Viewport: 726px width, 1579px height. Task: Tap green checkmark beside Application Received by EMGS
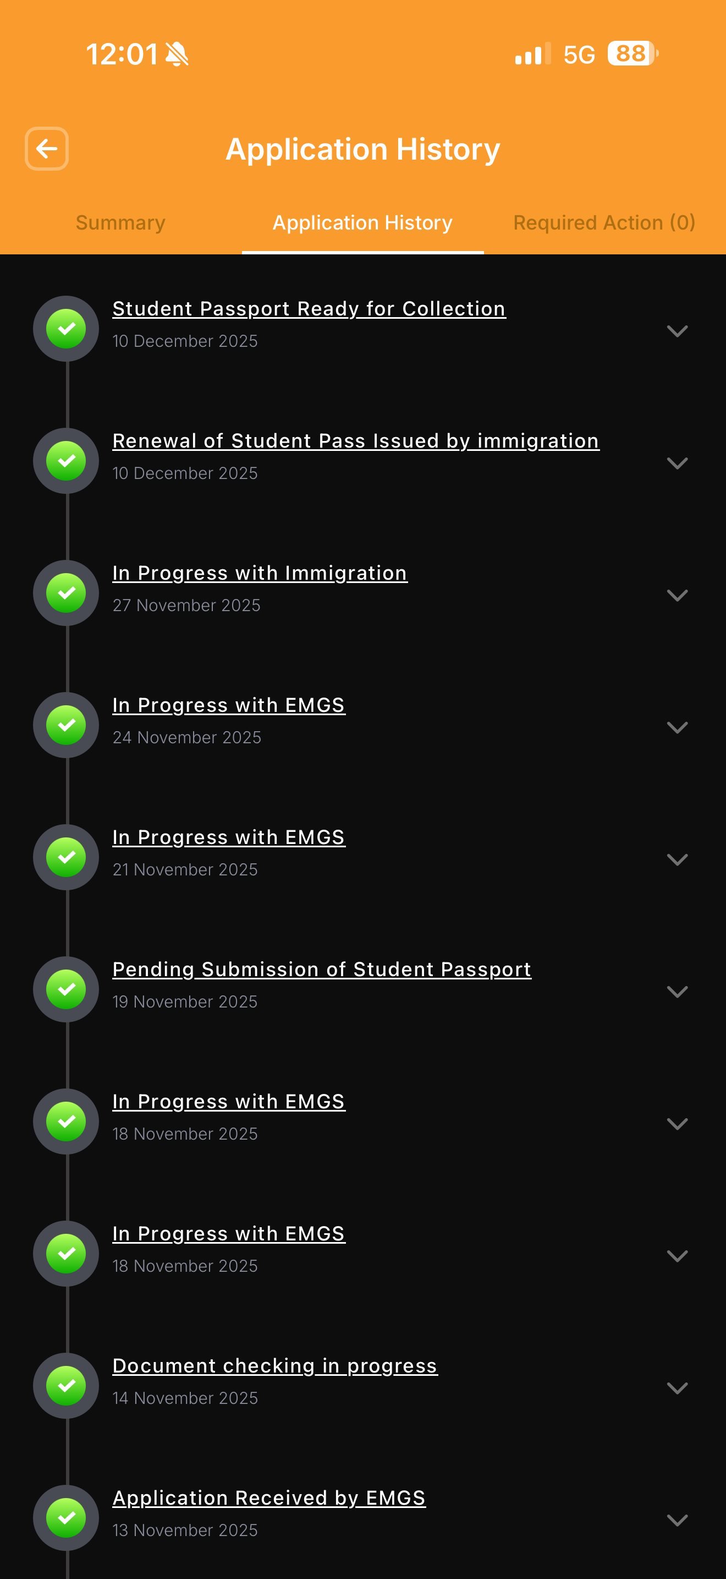[66, 1518]
